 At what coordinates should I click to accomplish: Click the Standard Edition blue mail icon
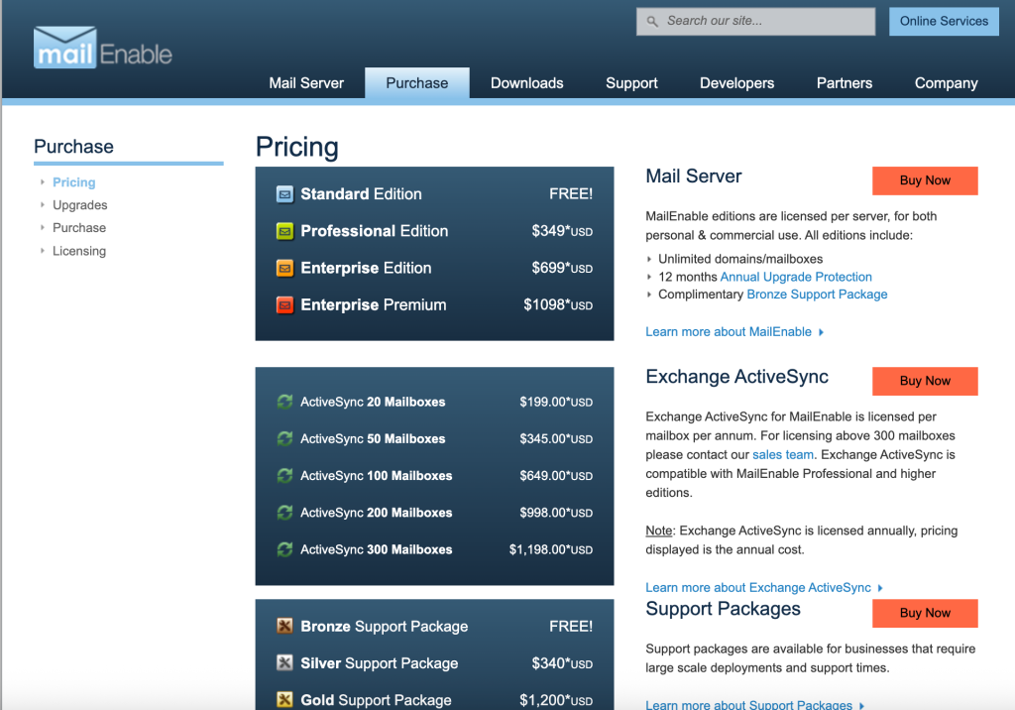pos(284,194)
